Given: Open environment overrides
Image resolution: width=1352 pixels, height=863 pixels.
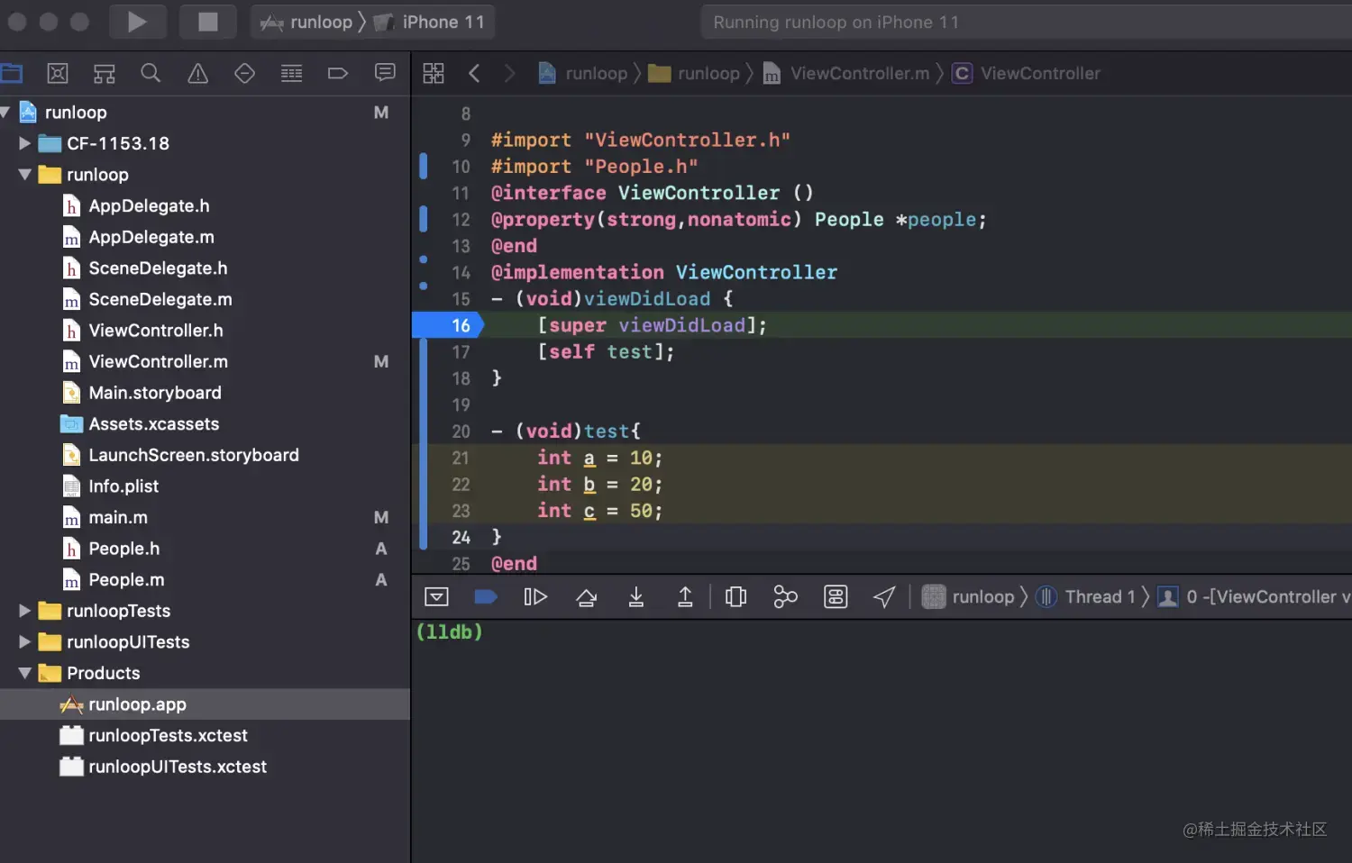Looking at the screenshot, I should pos(836,596).
